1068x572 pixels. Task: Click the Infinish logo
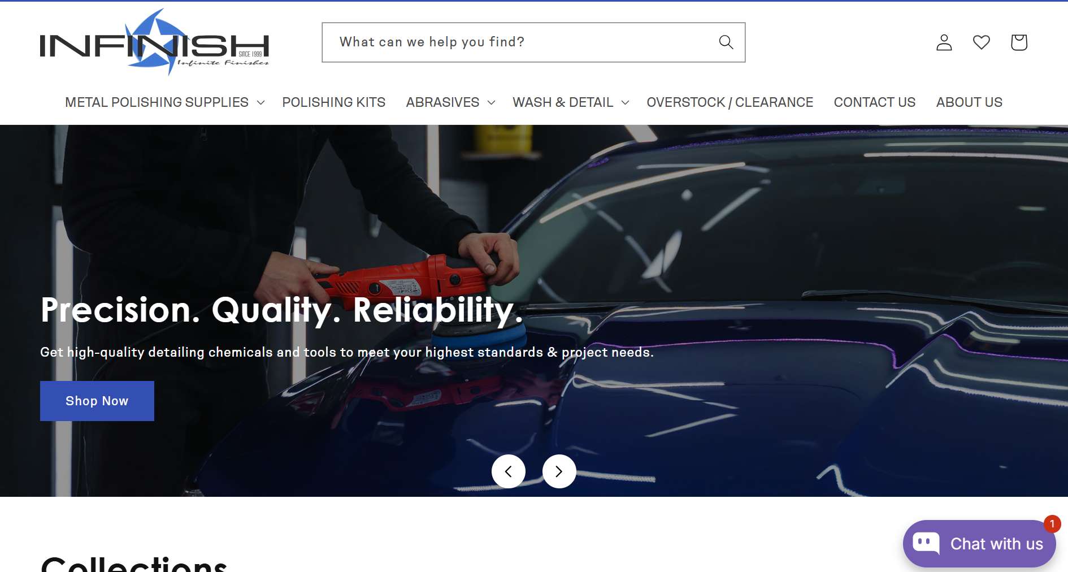coord(154,42)
